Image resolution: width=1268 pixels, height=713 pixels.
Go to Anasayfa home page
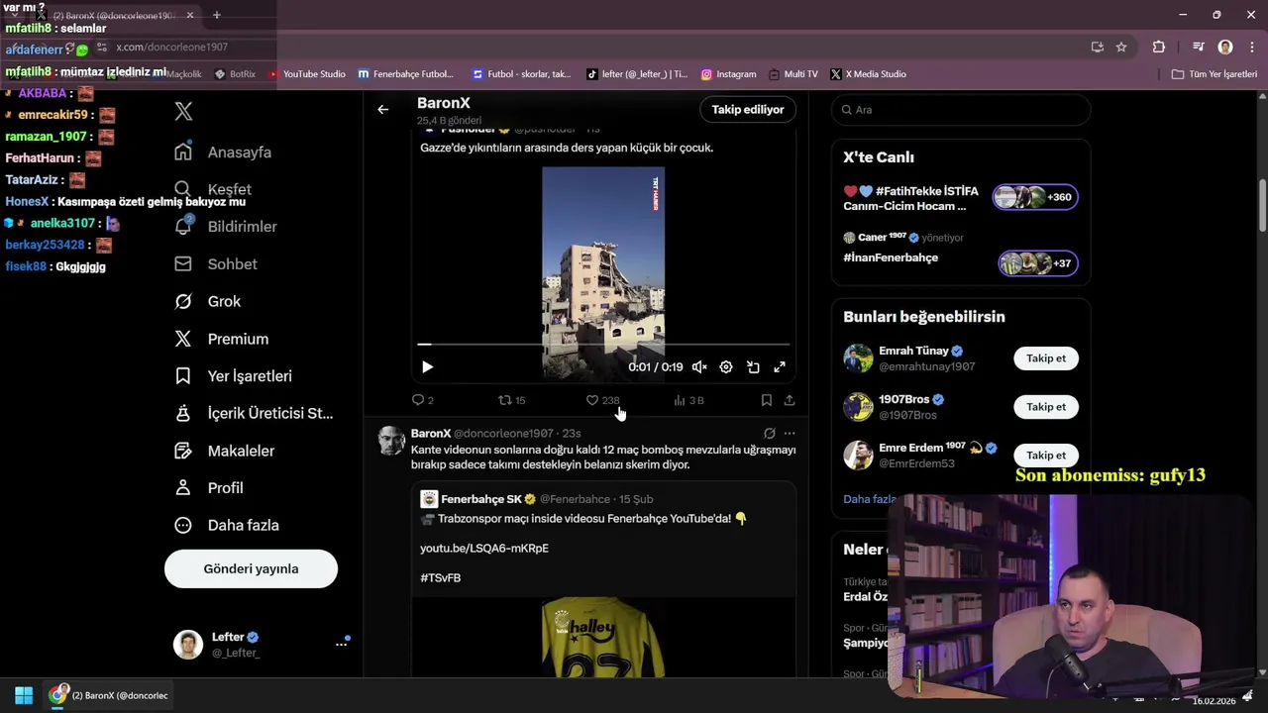[223, 152]
